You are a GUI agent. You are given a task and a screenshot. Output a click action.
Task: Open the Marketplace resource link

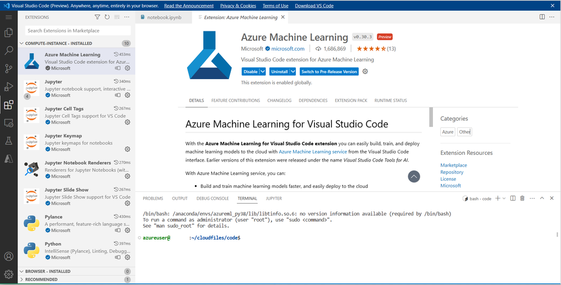point(453,165)
